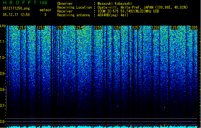
Task: Click the 0.8 frequency axis label
Action: tap(3, 90)
